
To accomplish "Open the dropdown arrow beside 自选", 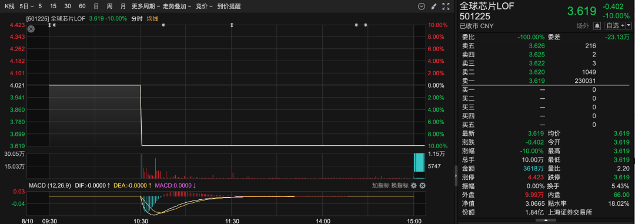I will click(x=629, y=25).
